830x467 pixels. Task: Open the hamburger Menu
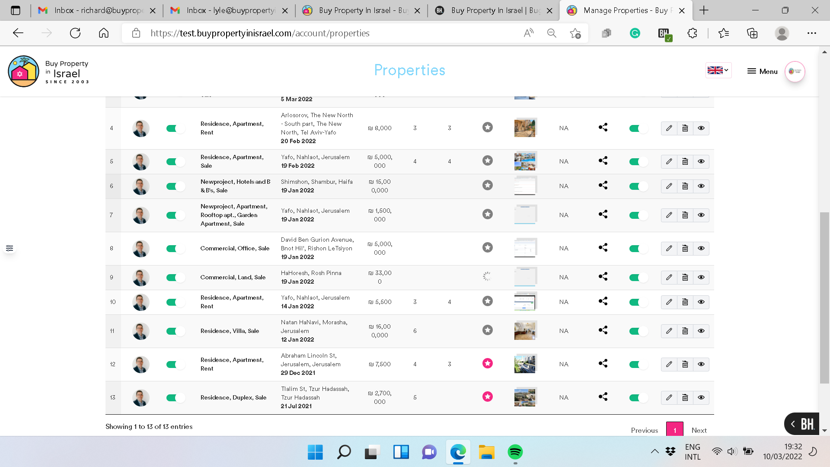(x=762, y=71)
